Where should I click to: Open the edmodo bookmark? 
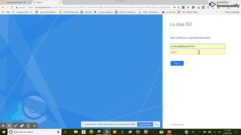86,12
